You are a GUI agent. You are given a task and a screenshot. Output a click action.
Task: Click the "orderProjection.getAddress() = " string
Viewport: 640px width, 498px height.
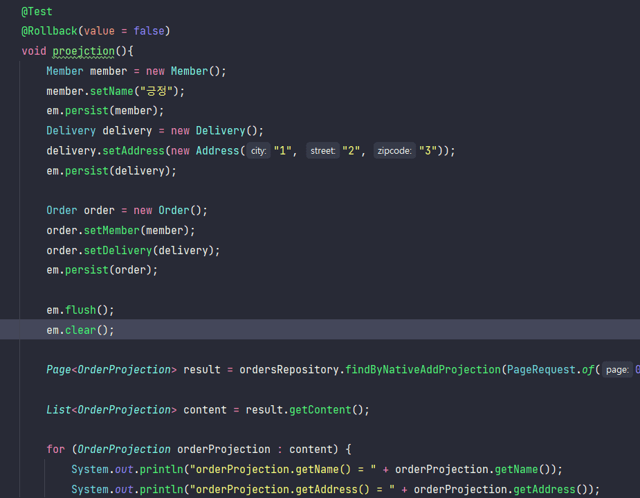[292, 490]
